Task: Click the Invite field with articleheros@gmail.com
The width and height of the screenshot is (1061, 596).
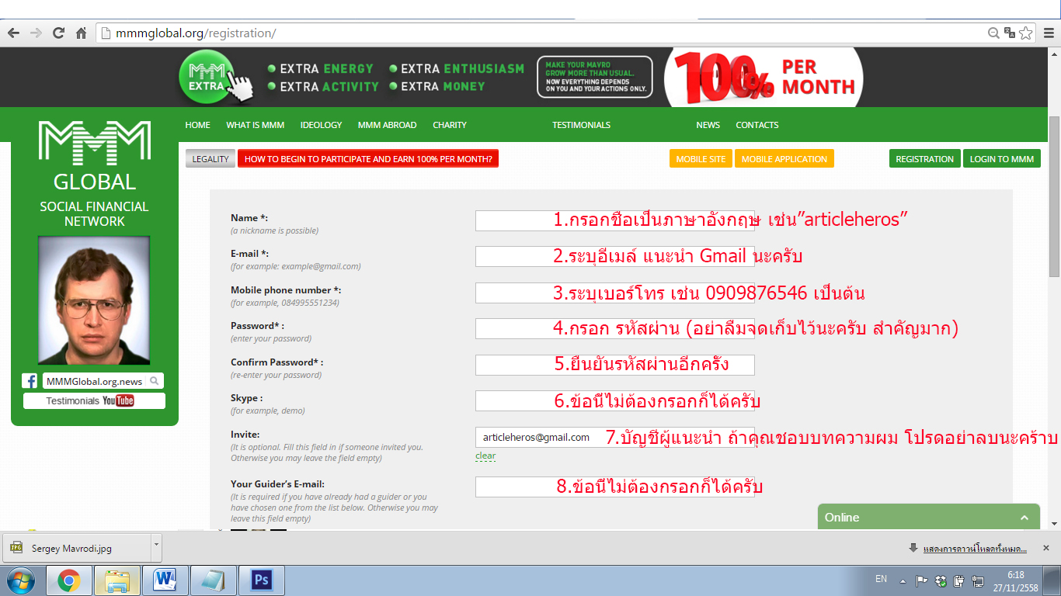Action: (x=614, y=437)
